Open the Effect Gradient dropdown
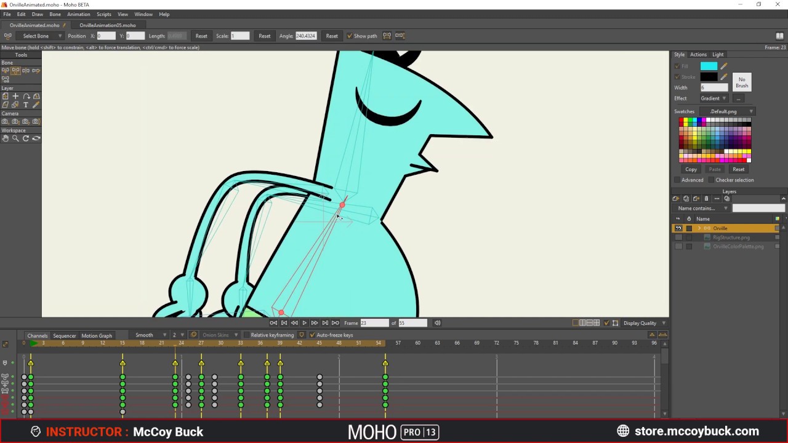The height and width of the screenshot is (443, 788). point(714,98)
